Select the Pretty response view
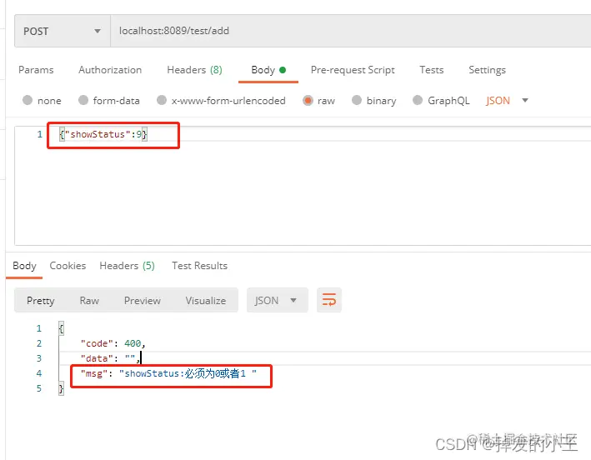 (x=41, y=301)
